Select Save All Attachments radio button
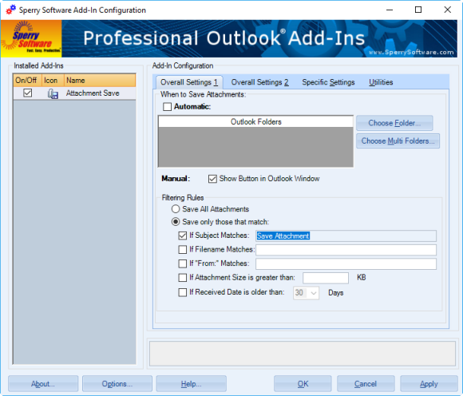The image size is (463, 396). click(176, 209)
